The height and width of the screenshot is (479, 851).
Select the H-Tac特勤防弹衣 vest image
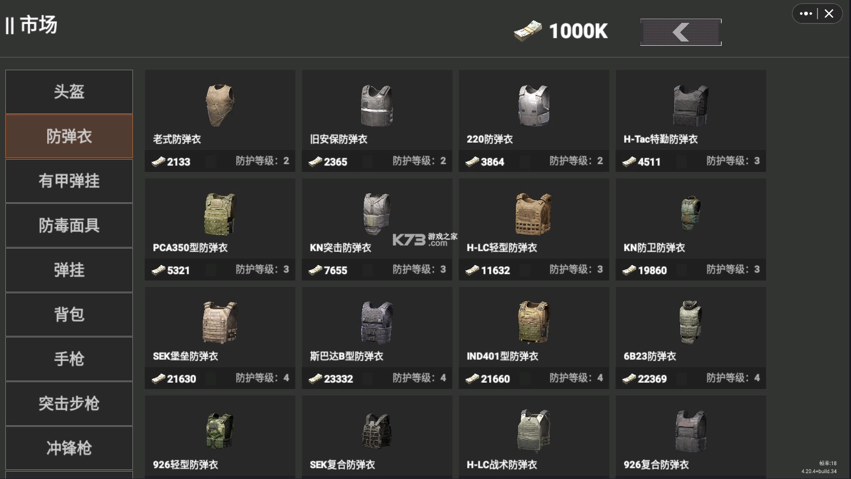pos(690,105)
